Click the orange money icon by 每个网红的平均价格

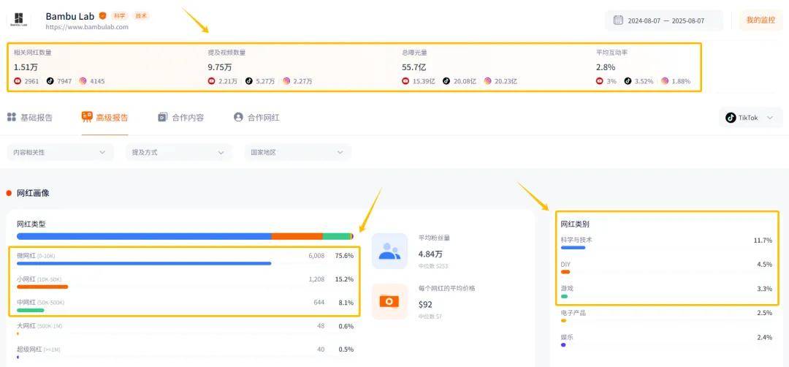coord(389,301)
